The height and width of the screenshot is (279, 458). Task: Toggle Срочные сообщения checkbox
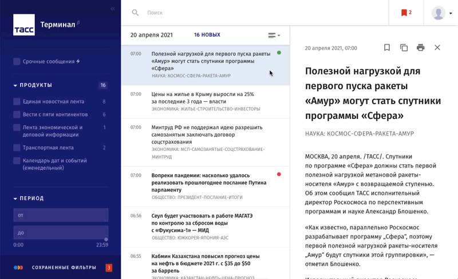coord(17,61)
